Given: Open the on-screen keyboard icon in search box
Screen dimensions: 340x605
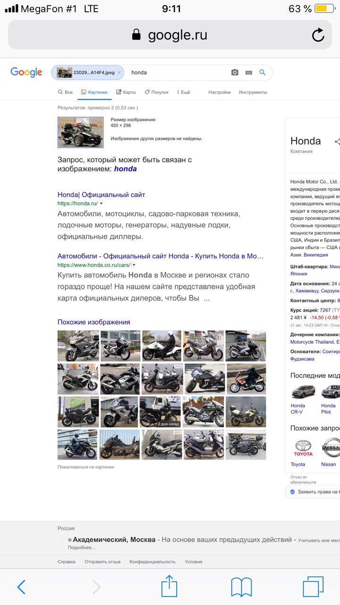Looking at the screenshot, I should (x=248, y=73).
